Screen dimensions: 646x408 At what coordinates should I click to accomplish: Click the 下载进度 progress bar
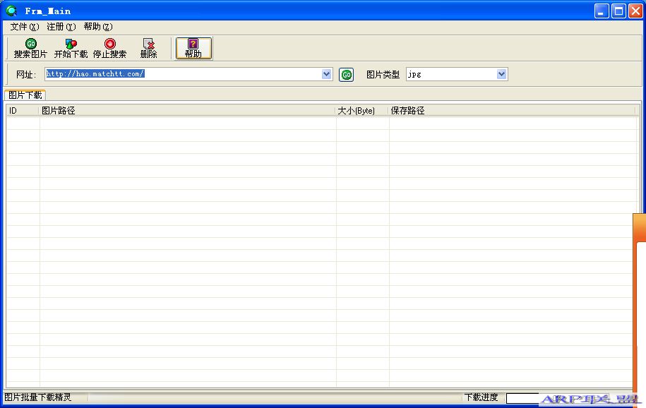522,398
